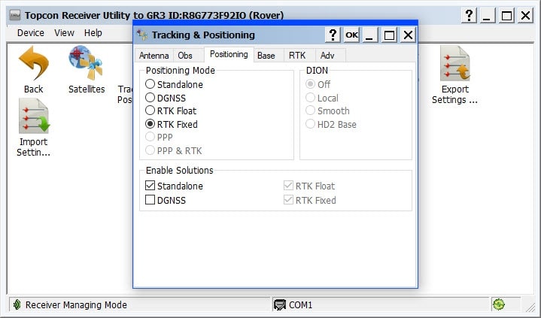Click the dialog help question mark button
Screen dimensions: 541x318
coord(333,35)
